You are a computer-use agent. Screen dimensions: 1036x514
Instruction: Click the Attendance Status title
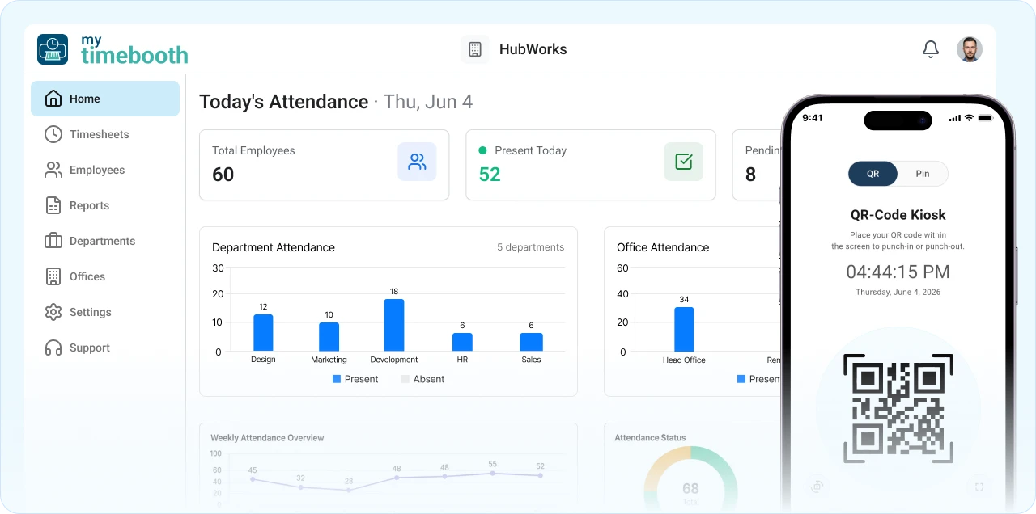pyautogui.click(x=650, y=438)
